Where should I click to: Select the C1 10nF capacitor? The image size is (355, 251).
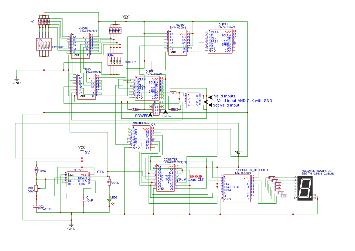[x=84, y=200]
